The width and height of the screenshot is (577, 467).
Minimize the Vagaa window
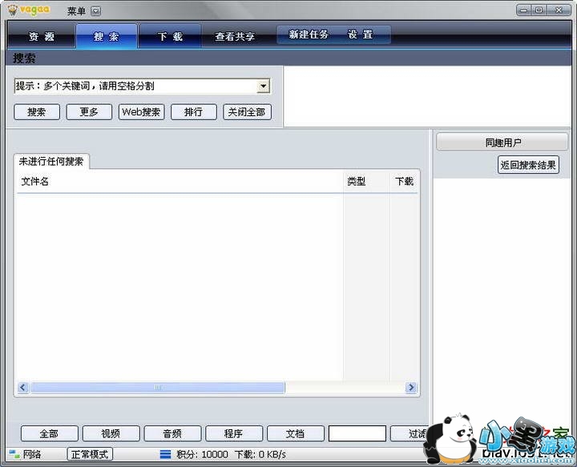pyautogui.click(x=524, y=10)
